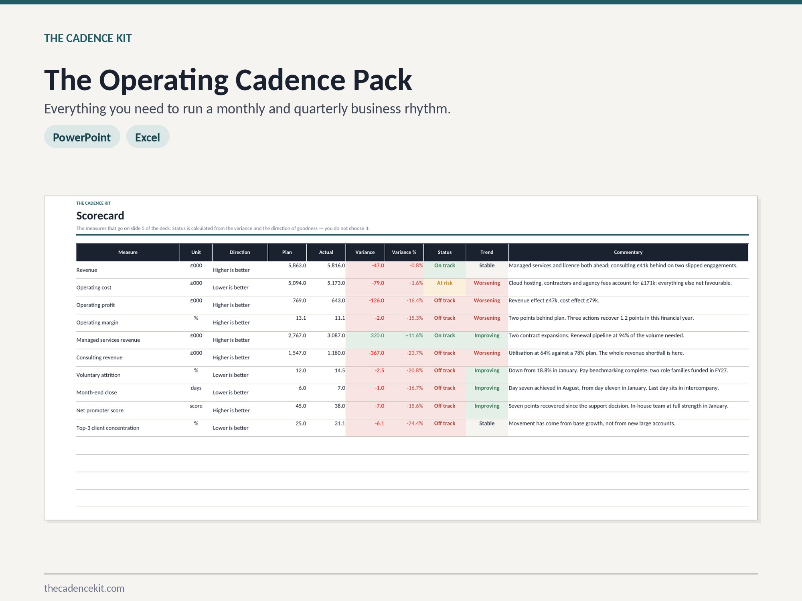Click the Status column header
802x601 pixels.
[445, 252]
